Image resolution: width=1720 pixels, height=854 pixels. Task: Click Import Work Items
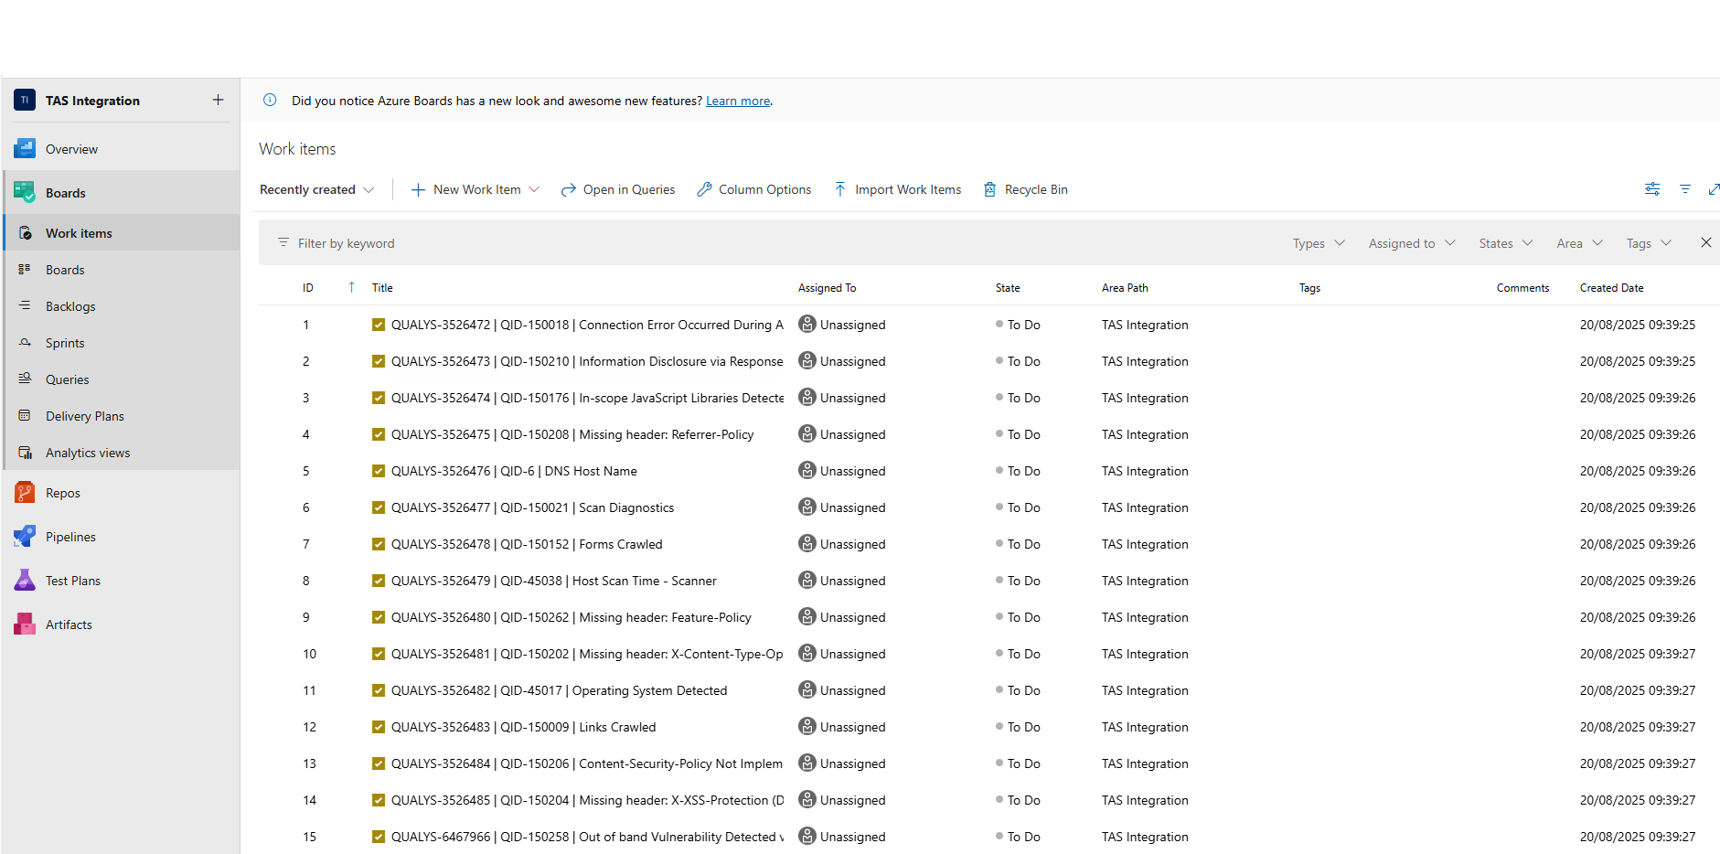pos(897,189)
